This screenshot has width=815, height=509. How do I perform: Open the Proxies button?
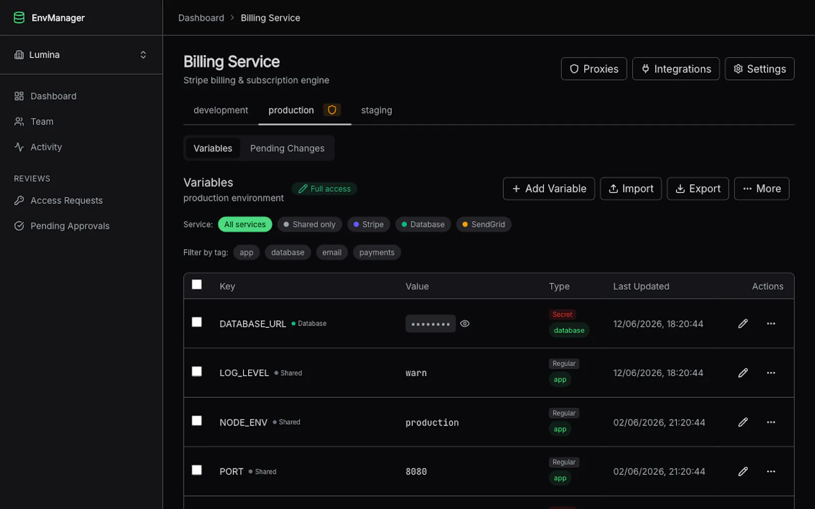(x=594, y=69)
